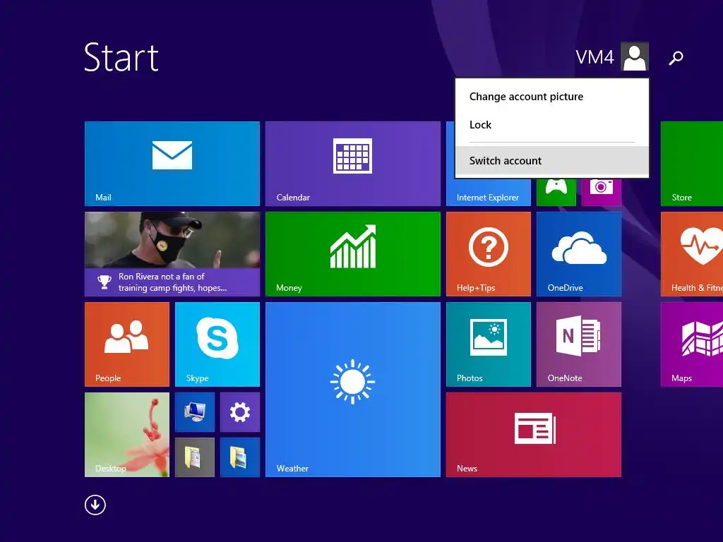723x542 pixels.
Task: Open the Desktop tile with flower
Action: (127, 435)
